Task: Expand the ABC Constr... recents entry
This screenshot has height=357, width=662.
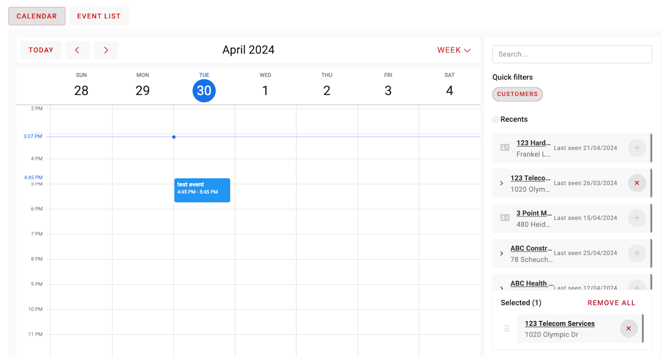Action: (x=501, y=253)
